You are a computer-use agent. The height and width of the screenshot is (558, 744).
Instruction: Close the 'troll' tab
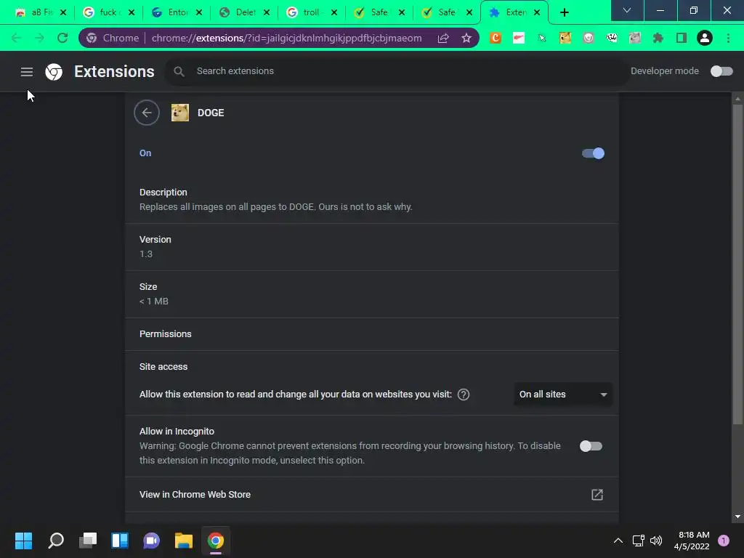pos(334,13)
